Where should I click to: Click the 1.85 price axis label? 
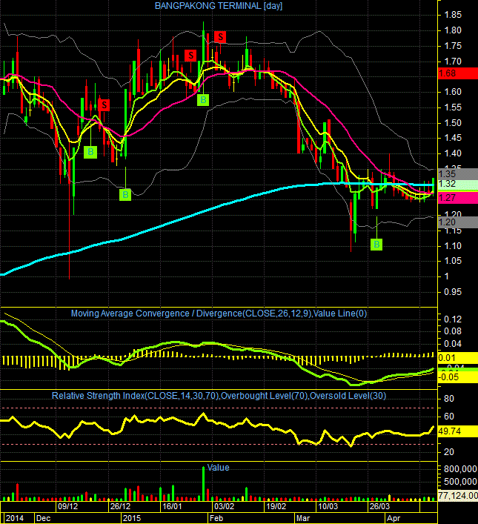pyautogui.click(x=453, y=15)
